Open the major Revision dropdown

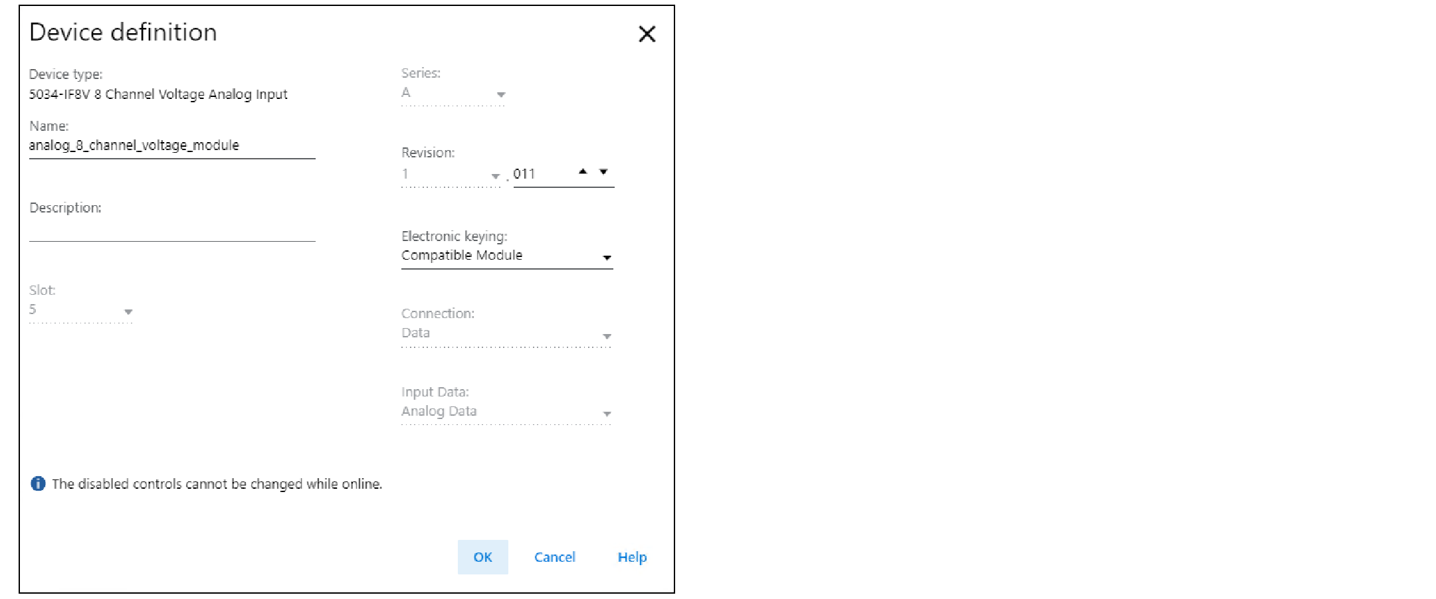[x=495, y=176]
